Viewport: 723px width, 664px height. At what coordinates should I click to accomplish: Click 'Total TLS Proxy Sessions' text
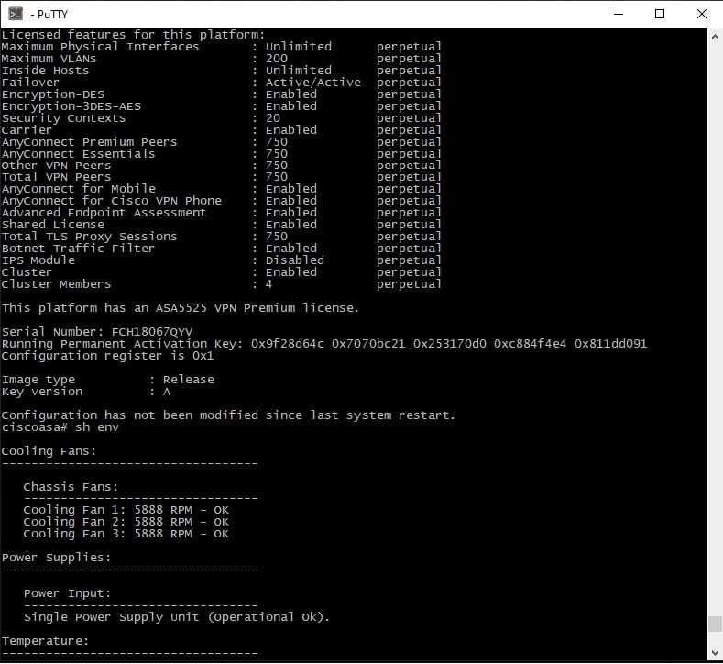[x=90, y=237]
